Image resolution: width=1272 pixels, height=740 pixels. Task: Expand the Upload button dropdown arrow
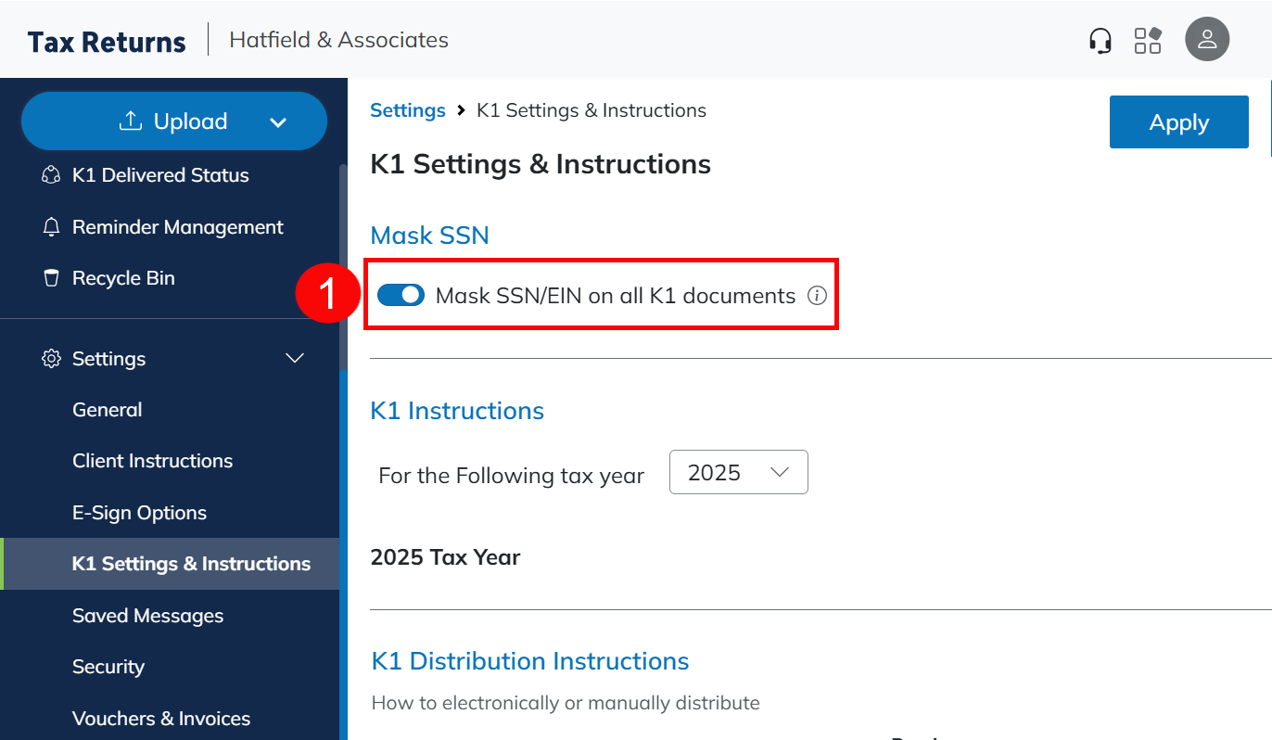point(277,122)
